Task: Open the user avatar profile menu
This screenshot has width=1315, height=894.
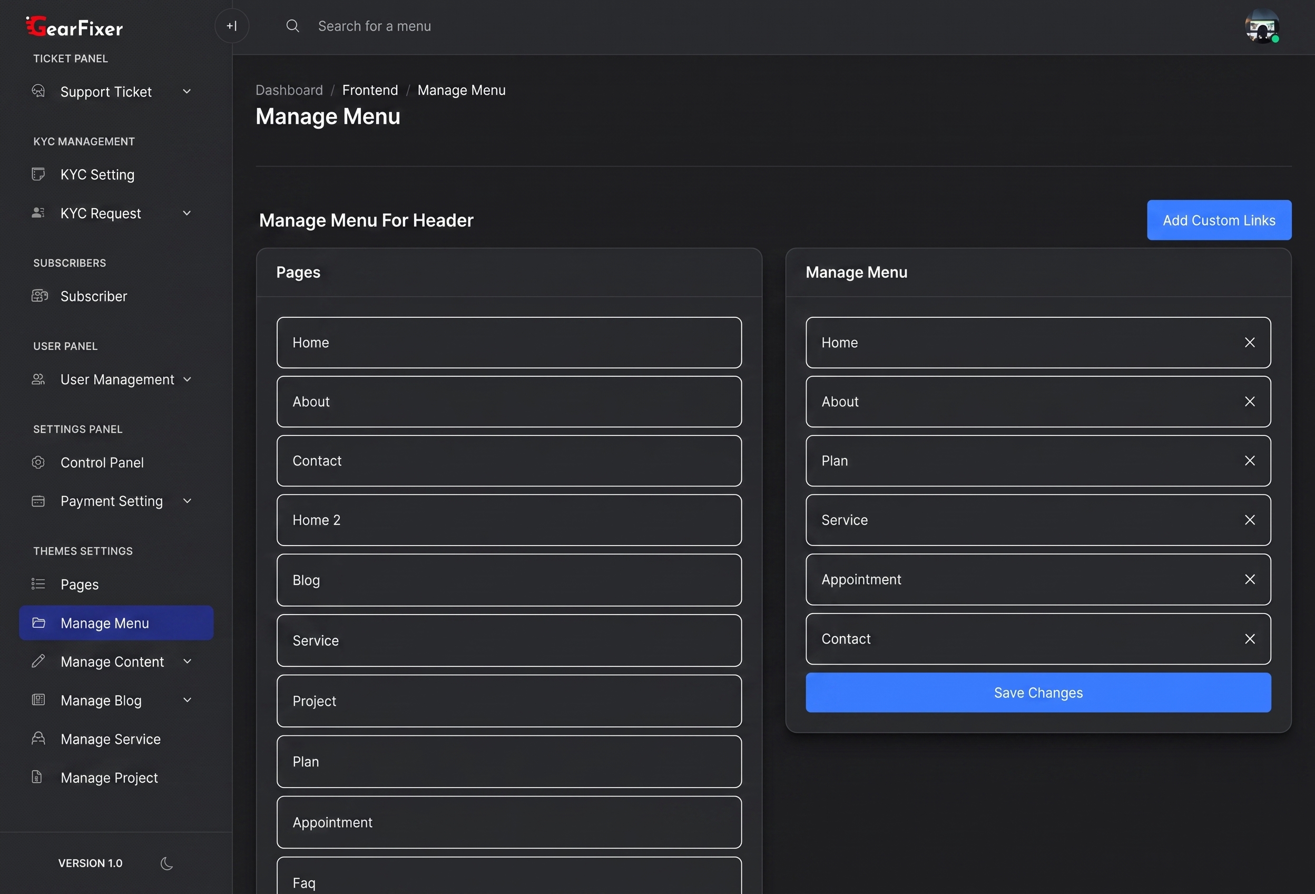Action: [x=1262, y=26]
